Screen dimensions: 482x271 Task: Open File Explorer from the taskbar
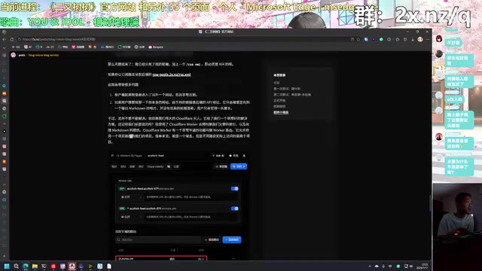35,266
